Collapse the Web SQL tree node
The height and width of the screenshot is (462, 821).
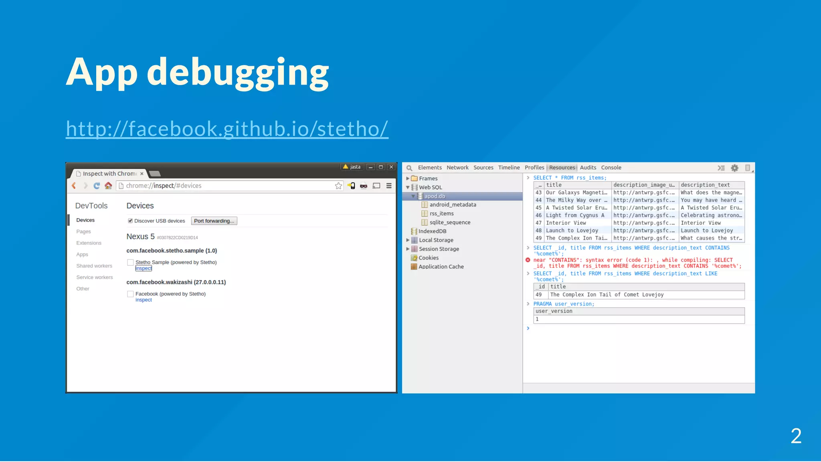(x=408, y=187)
